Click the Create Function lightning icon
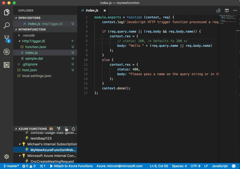240x169 pixels. 59,129
